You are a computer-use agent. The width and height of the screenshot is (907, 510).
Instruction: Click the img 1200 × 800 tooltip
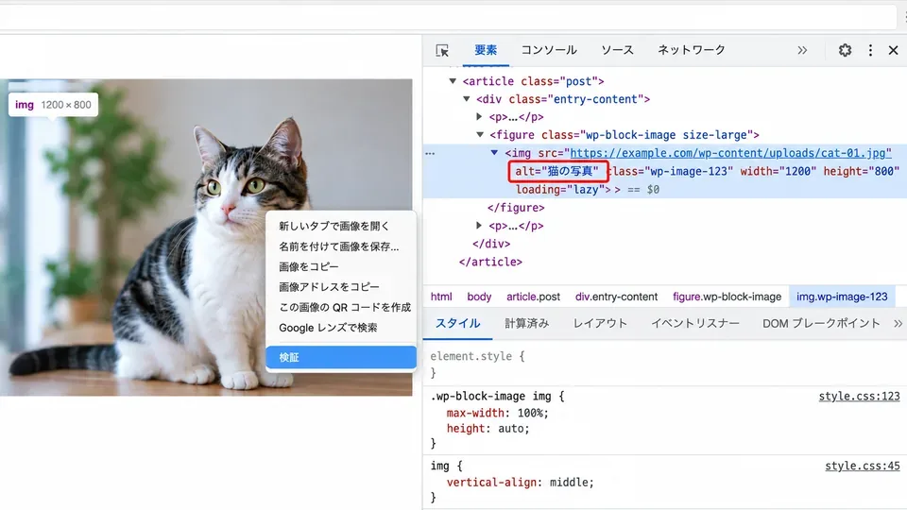point(53,105)
